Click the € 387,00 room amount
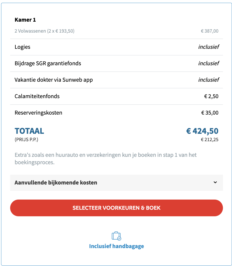Viewport: 232px width, 267px height. (210, 31)
